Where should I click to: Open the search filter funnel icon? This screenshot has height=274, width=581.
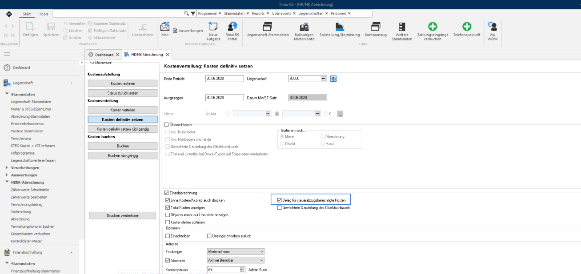pyautogui.click(x=193, y=13)
